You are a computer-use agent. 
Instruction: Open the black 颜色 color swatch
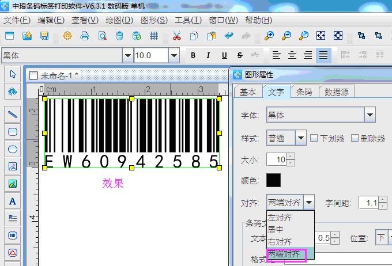(273, 180)
